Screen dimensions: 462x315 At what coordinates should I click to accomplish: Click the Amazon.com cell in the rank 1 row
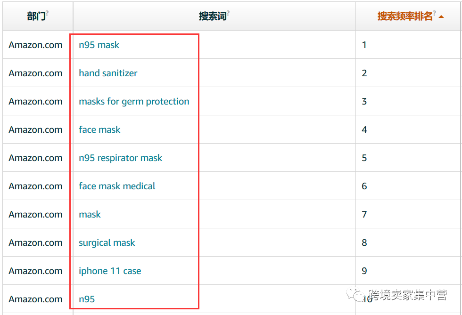pos(36,45)
